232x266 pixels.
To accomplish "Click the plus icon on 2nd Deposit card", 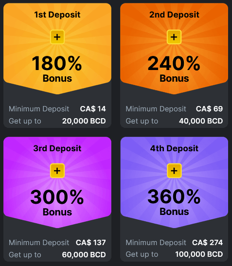I will [174, 37].
